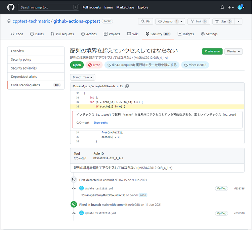Image resolution: width=252 pixels, height=230 pixels.
Task: Click highlighted code line 33
Action: [x=157, y=106]
